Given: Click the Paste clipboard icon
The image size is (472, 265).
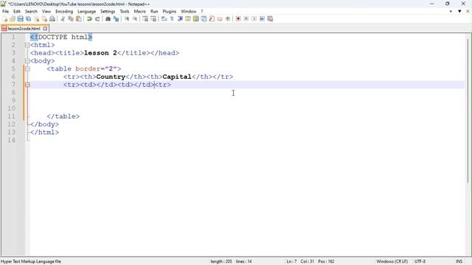Looking at the screenshot, I should pyautogui.click(x=79, y=19).
